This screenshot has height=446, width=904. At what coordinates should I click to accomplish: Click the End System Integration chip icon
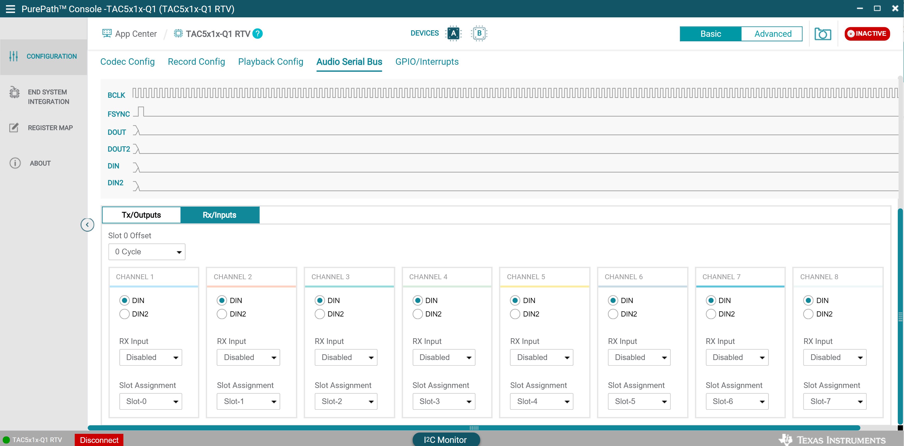point(14,92)
